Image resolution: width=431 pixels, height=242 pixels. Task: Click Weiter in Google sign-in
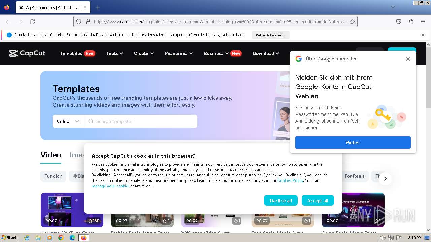pyautogui.click(x=353, y=143)
